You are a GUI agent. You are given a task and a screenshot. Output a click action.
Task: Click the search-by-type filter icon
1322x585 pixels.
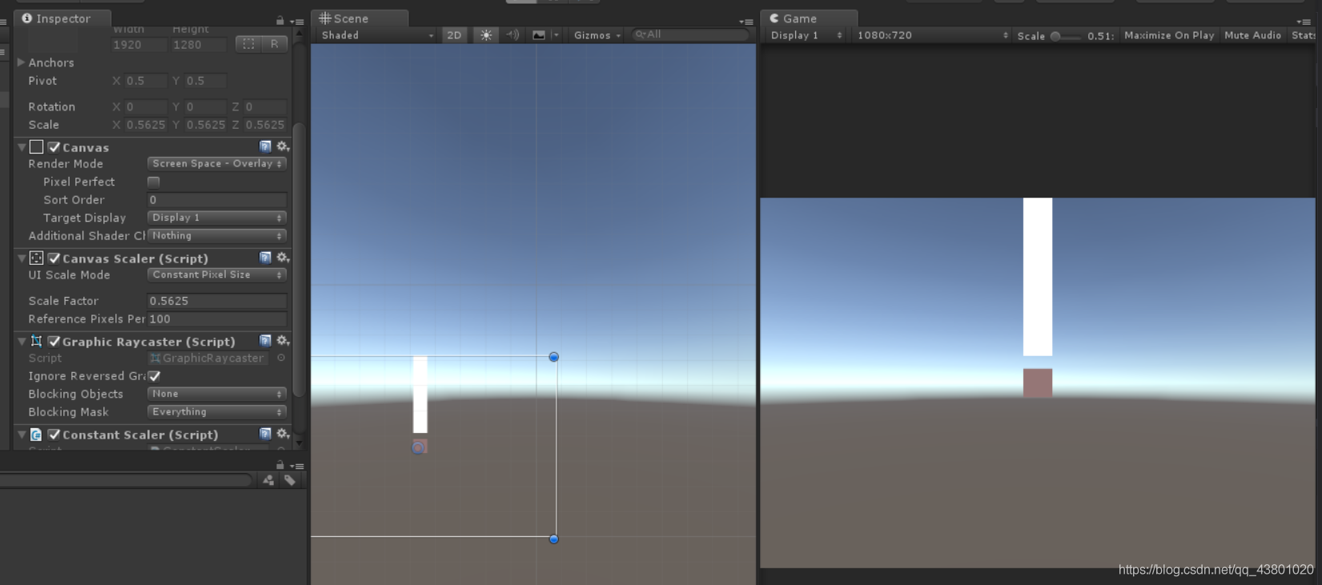[268, 480]
